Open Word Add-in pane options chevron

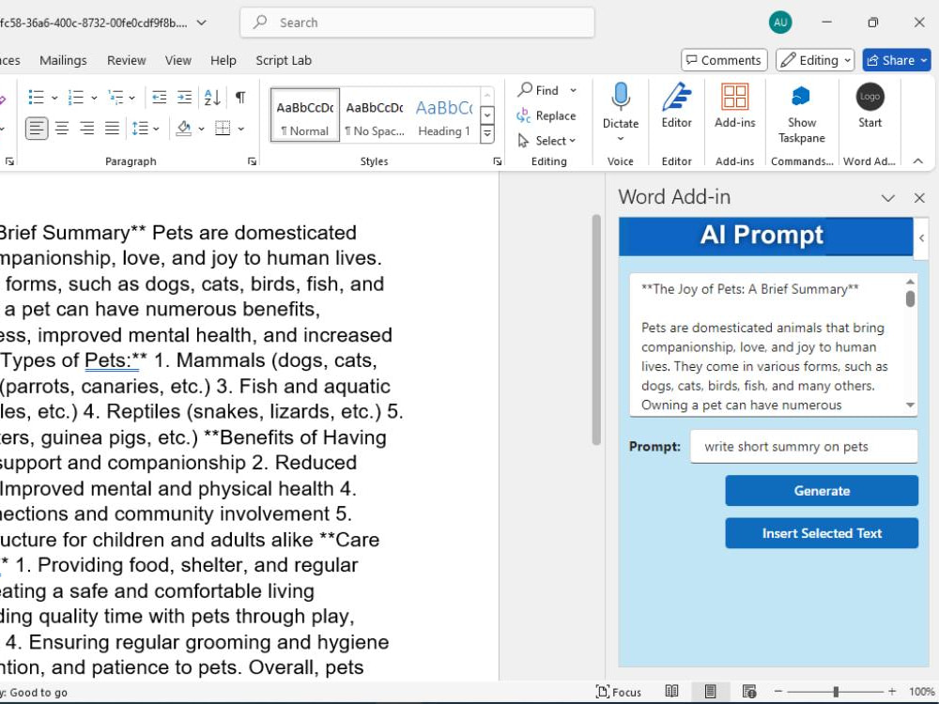tap(888, 198)
